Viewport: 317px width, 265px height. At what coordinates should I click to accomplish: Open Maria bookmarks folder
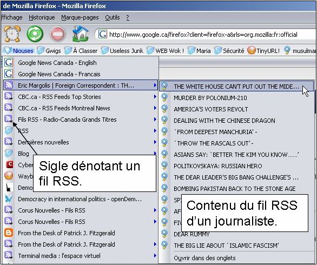pyautogui.click(x=199, y=50)
